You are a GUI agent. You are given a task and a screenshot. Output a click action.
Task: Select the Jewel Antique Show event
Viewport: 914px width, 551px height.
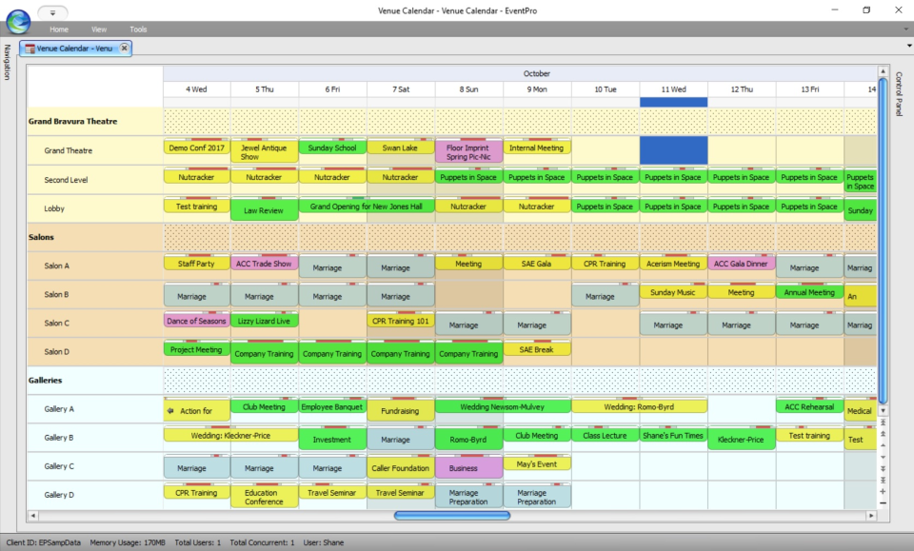coord(264,151)
